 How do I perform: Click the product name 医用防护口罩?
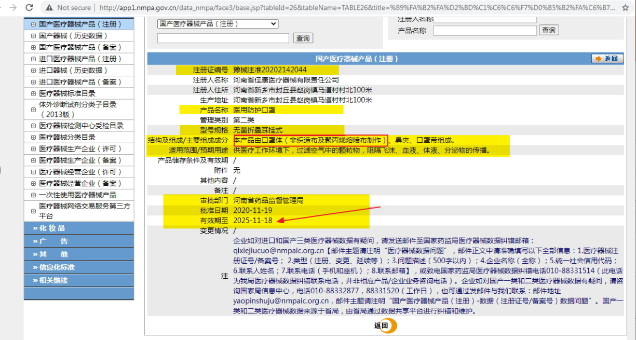(x=254, y=110)
